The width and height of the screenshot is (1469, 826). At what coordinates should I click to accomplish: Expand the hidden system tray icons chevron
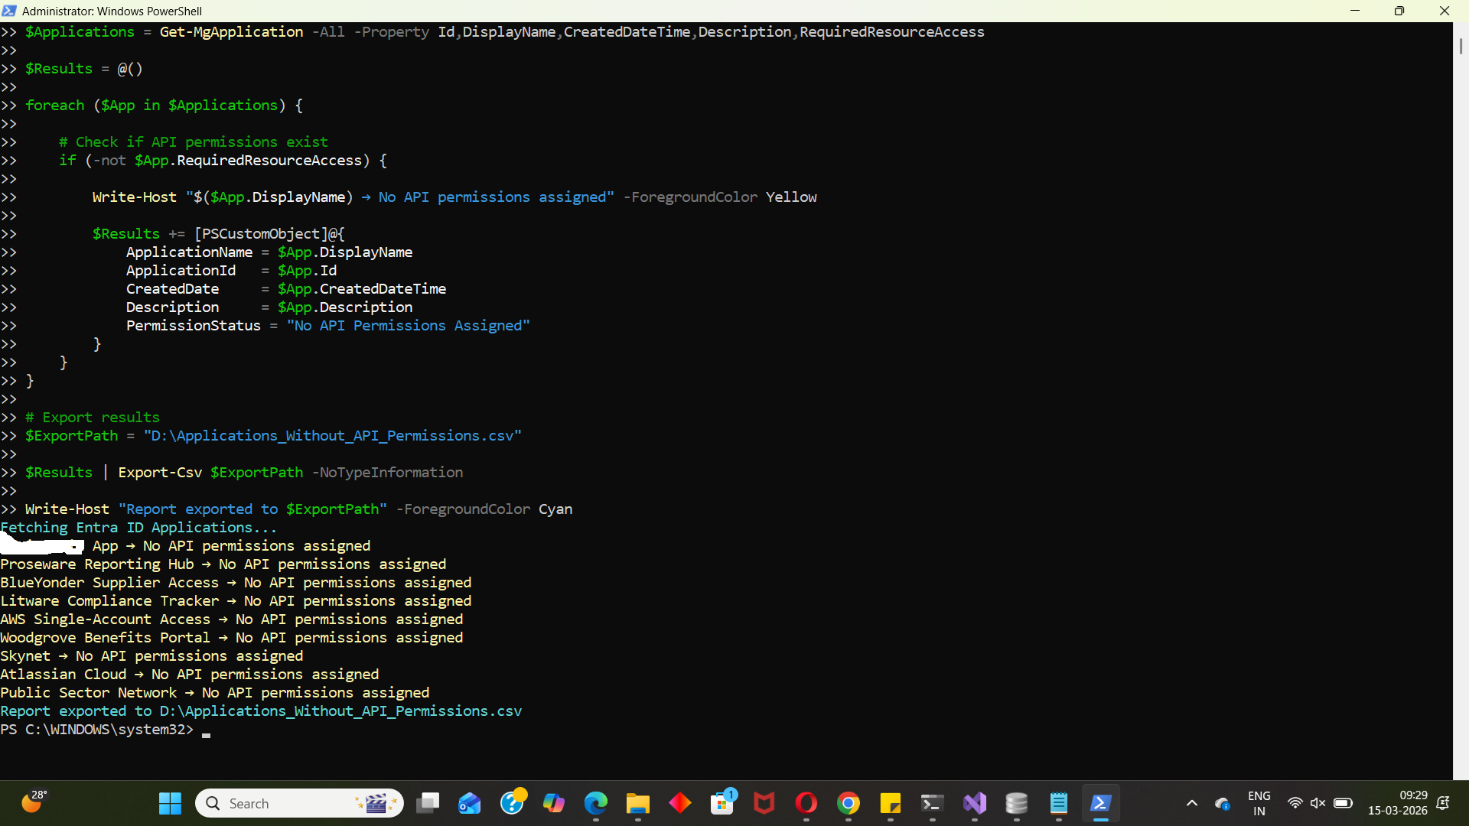[x=1191, y=803]
